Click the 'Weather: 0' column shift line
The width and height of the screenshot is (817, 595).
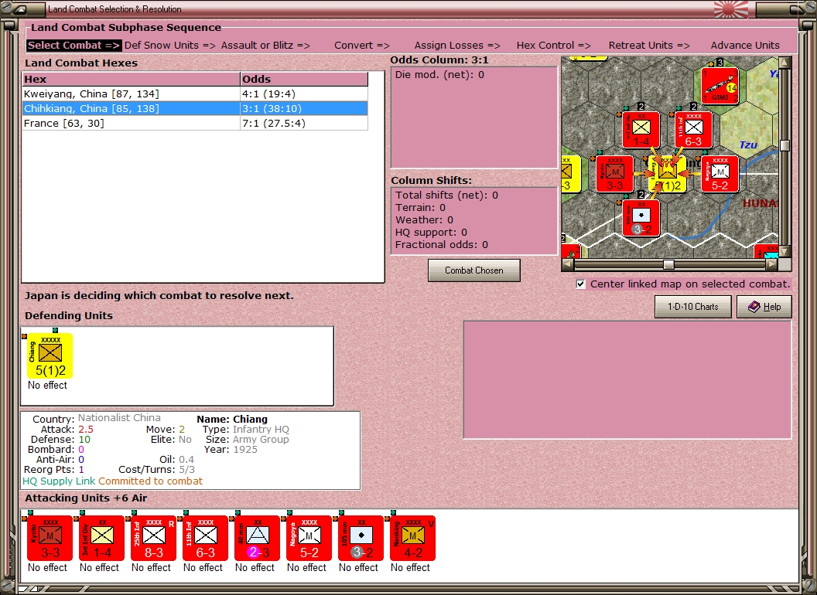424,219
